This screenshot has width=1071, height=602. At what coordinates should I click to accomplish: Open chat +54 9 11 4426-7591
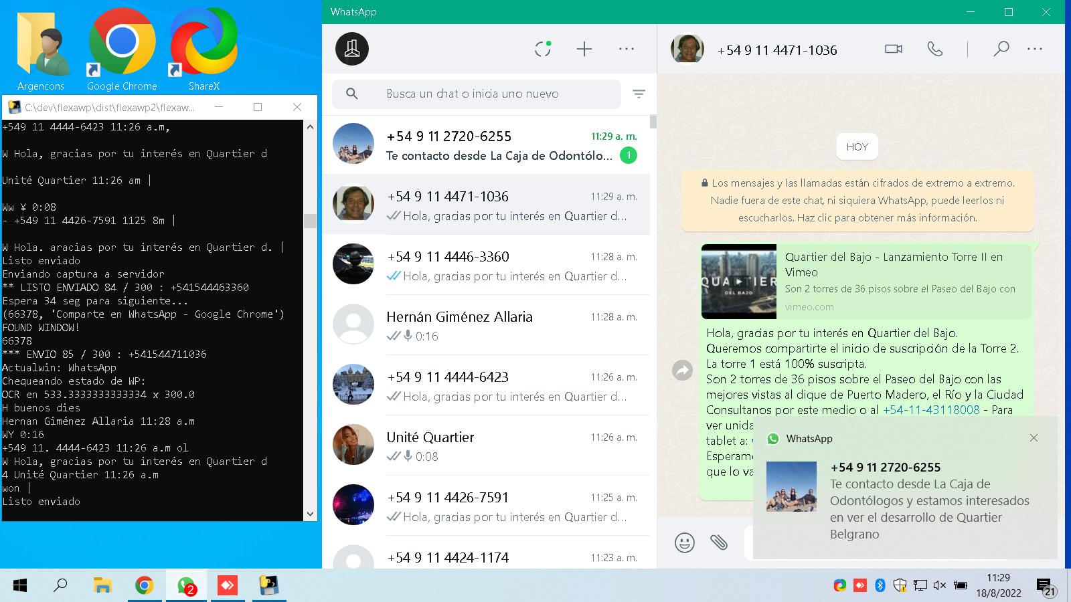pos(486,506)
